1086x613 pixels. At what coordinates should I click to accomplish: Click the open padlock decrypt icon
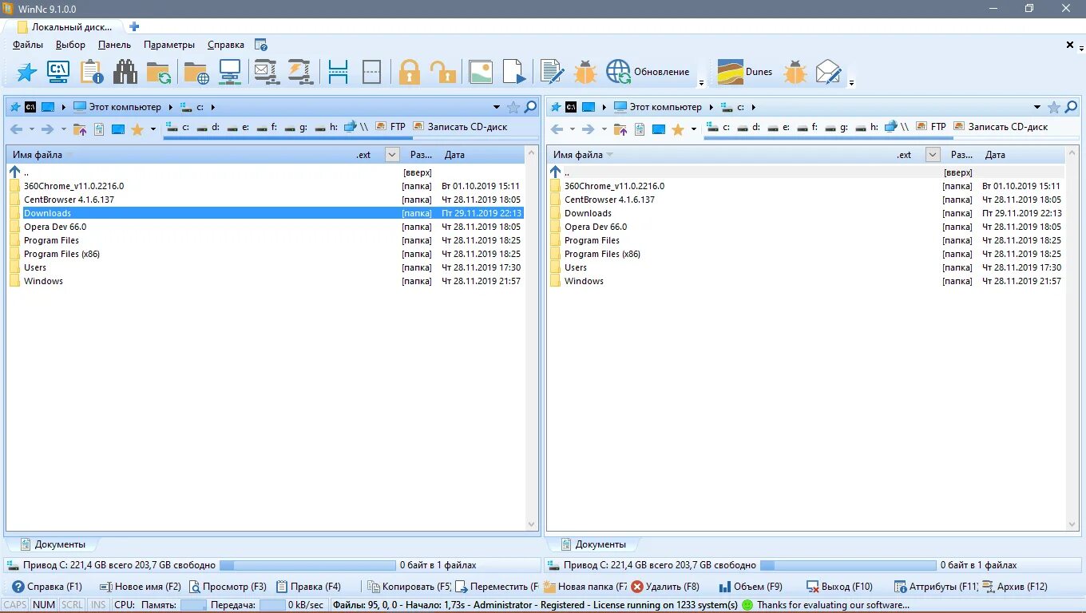[x=442, y=72]
